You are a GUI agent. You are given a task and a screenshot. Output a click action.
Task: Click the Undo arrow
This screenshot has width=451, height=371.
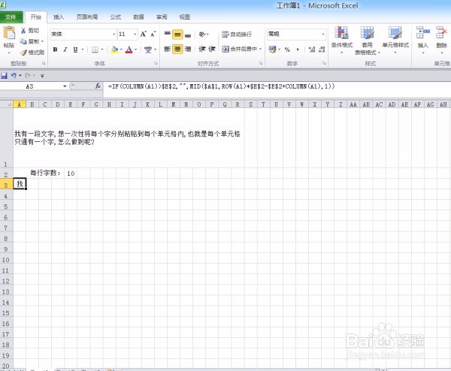pyautogui.click(x=14, y=76)
